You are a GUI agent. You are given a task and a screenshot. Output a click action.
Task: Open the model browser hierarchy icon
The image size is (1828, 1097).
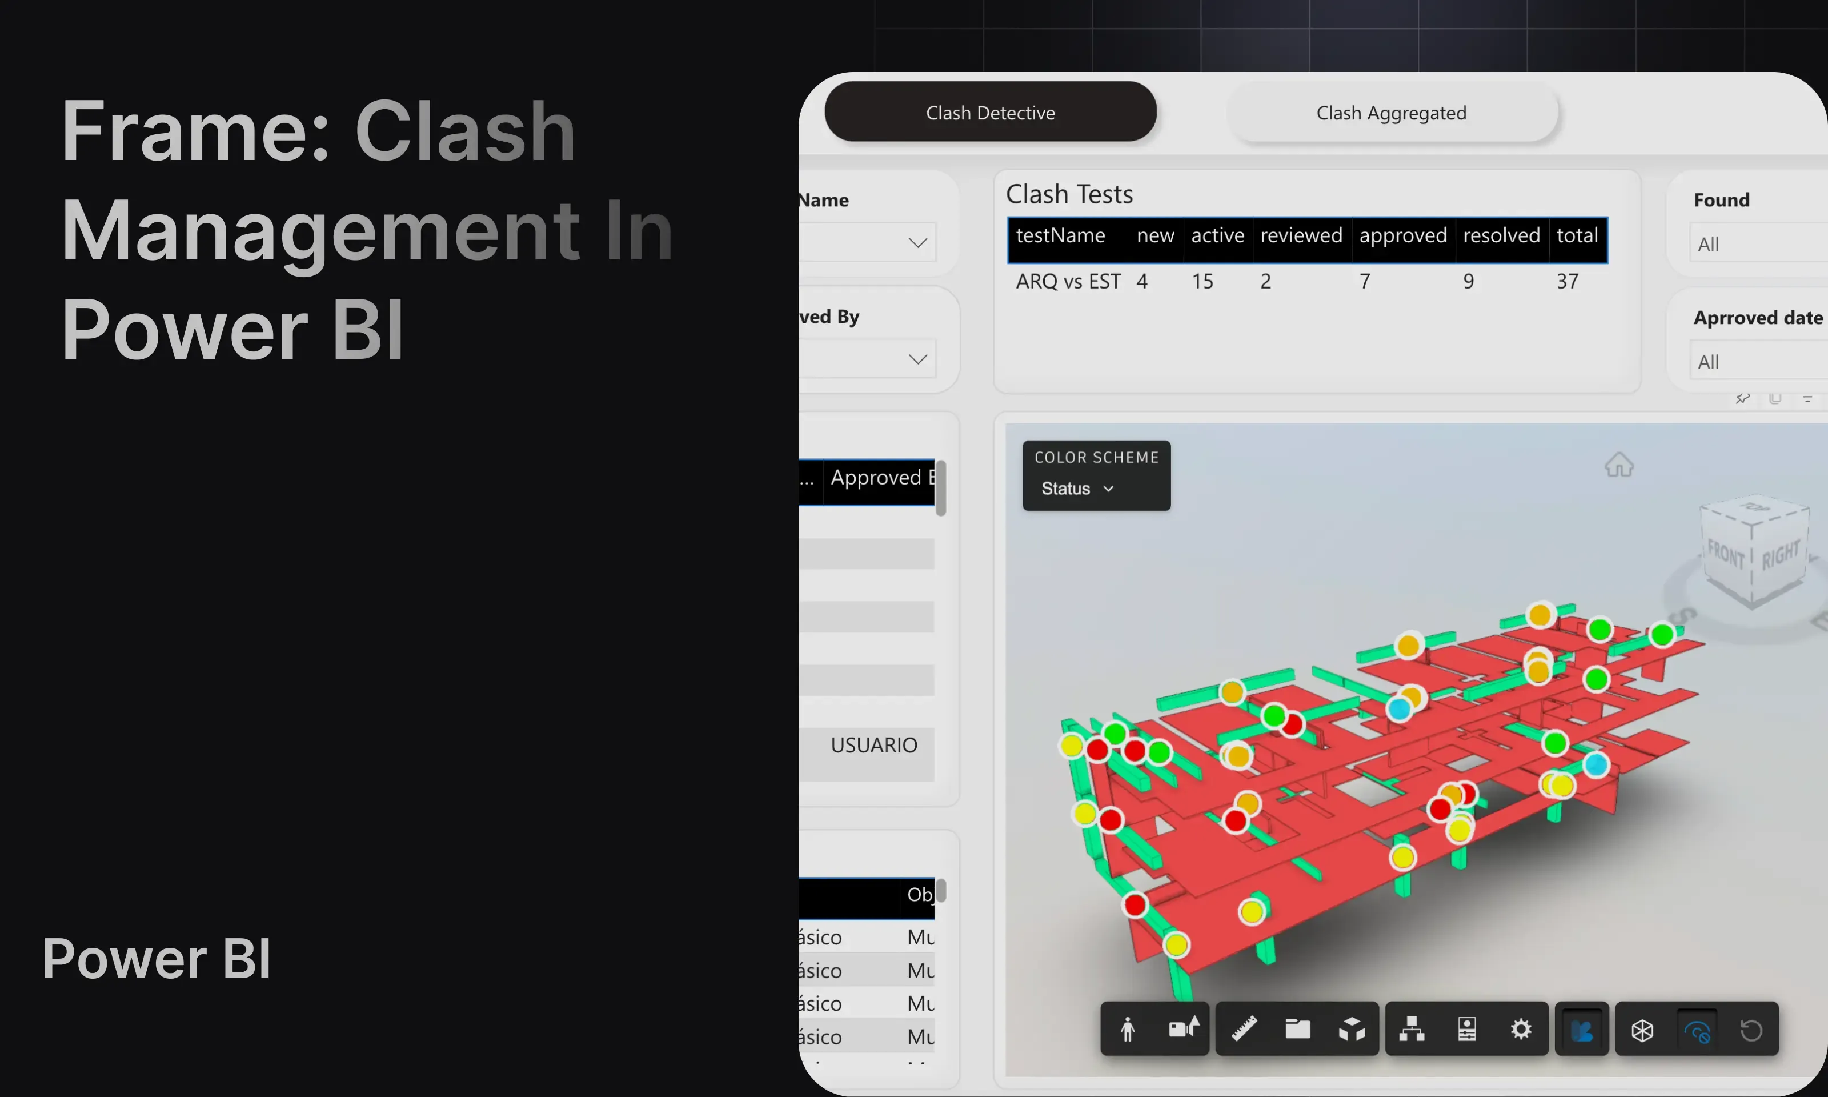(x=1412, y=1029)
